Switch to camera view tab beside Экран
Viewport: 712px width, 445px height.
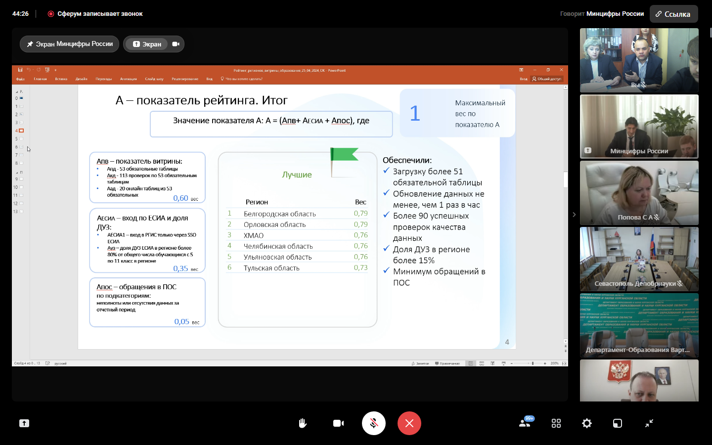[x=176, y=44]
